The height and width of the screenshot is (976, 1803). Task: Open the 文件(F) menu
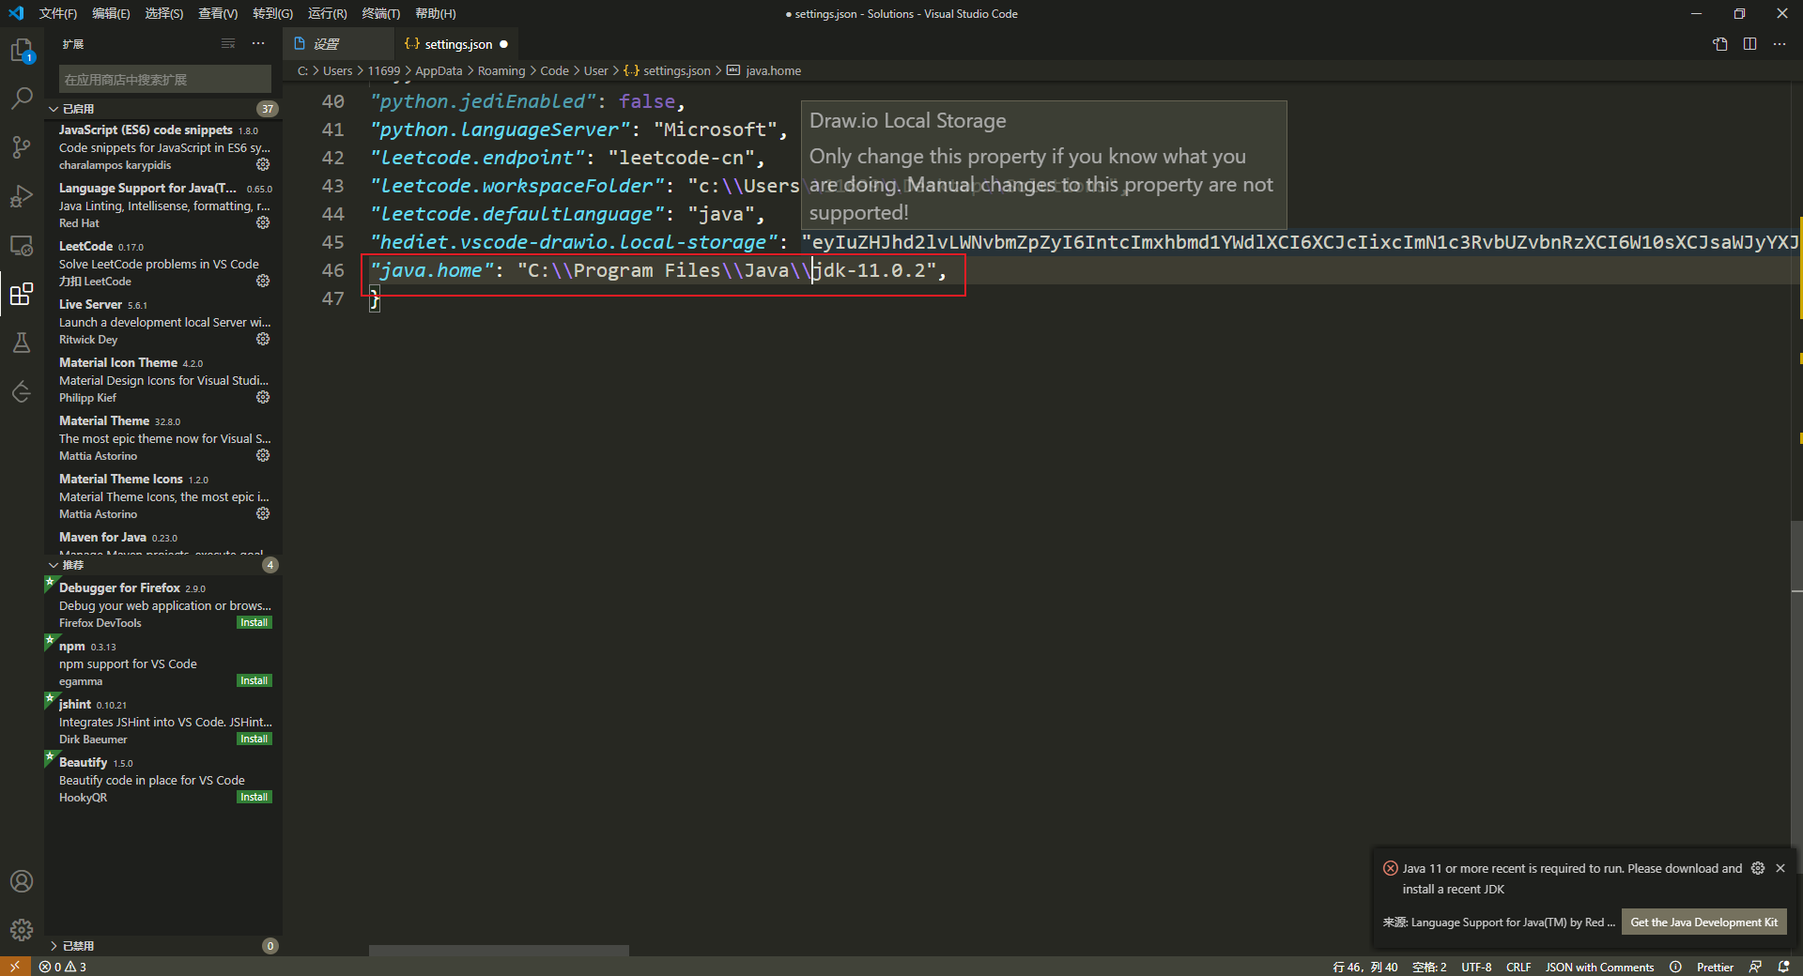pos(58,13)
